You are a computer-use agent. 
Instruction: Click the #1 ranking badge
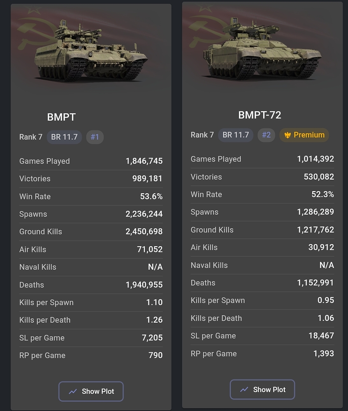(95, 137)
